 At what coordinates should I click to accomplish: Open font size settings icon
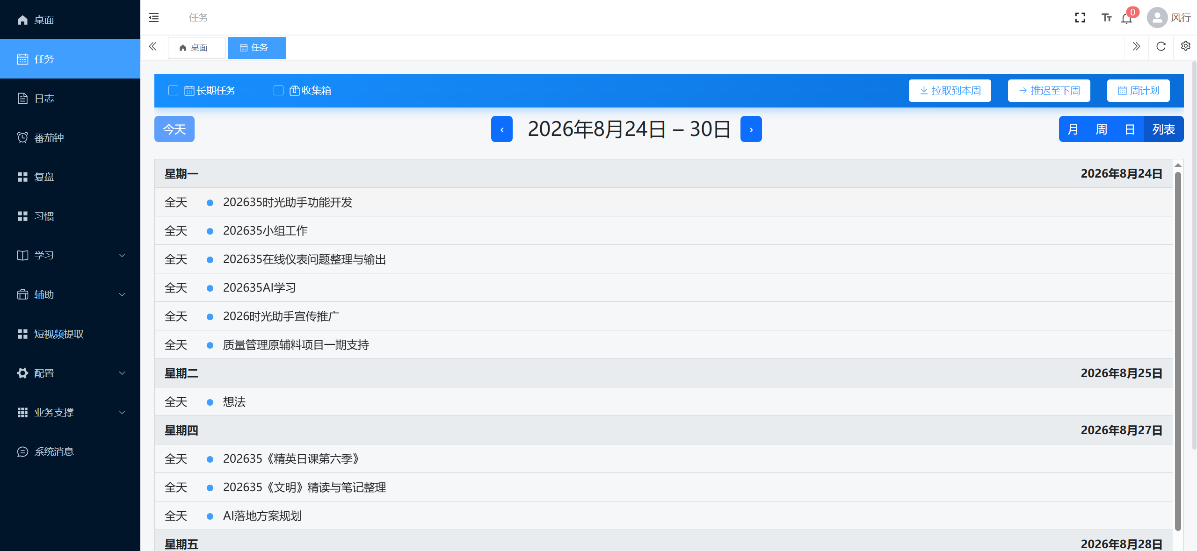coord(1106,18)
